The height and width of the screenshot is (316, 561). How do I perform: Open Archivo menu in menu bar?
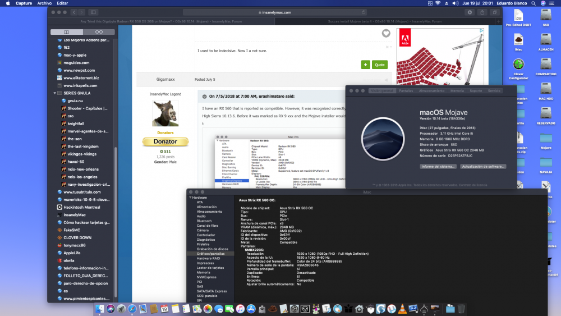(x=44, y=3)
